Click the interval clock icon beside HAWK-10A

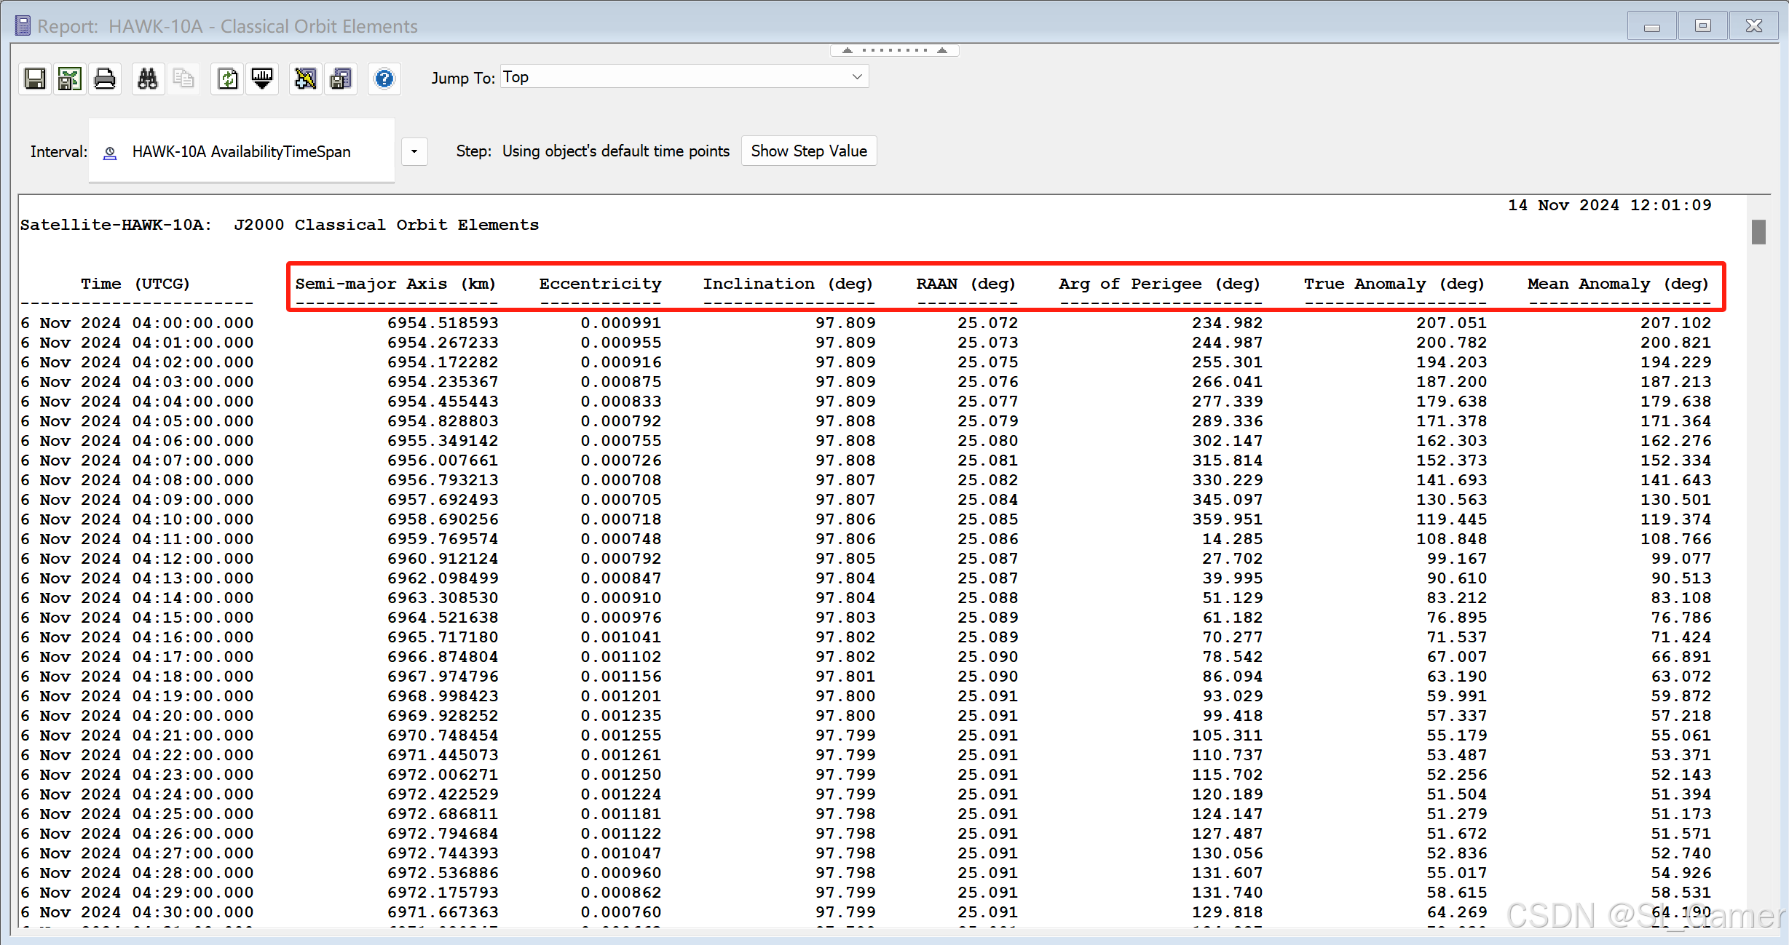[110, 152]
